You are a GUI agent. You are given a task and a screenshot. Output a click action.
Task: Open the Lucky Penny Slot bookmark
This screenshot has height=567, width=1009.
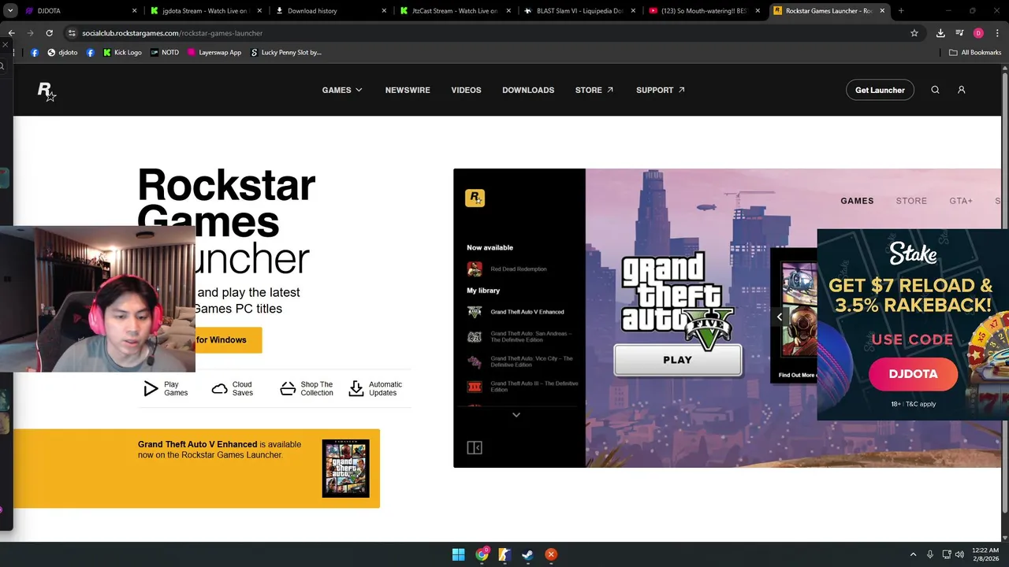[x=286, y=53]
